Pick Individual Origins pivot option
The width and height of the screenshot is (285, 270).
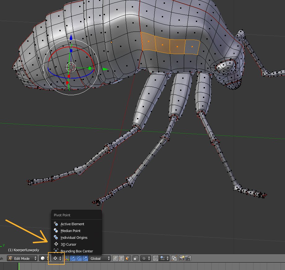click(74, 238)
